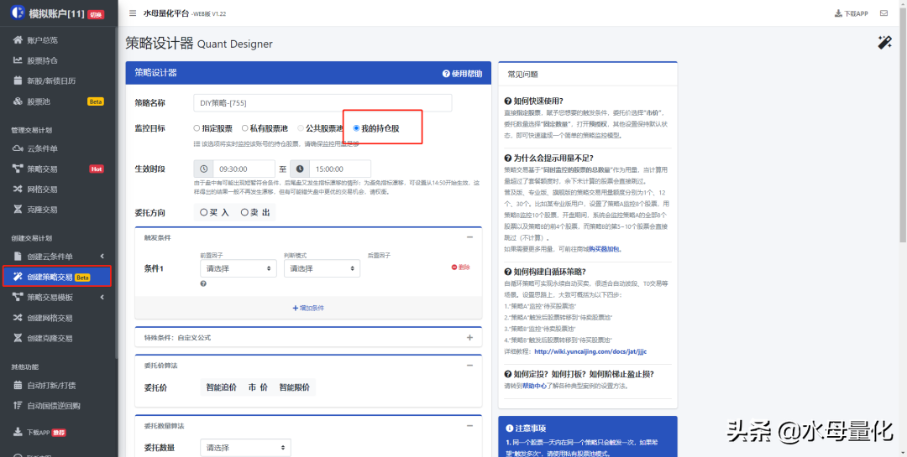Click the calendar icon beside 自动打新/打债
Screen dimensions: 907x457
pos(18,386)
